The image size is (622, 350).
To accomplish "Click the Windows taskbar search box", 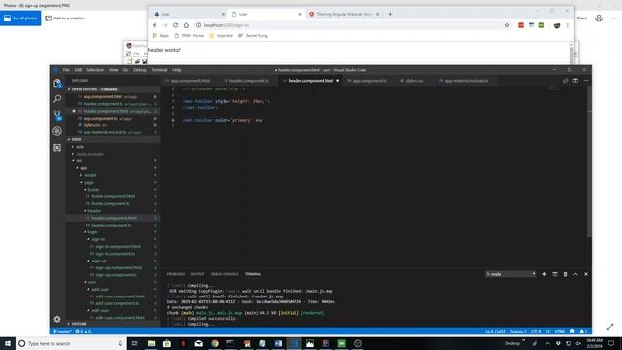I will (x=71, y=343).
